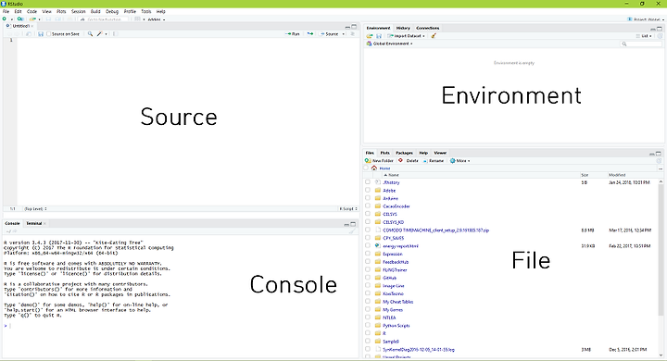Check the box next to .Rhistory

(x=368, y=182)
